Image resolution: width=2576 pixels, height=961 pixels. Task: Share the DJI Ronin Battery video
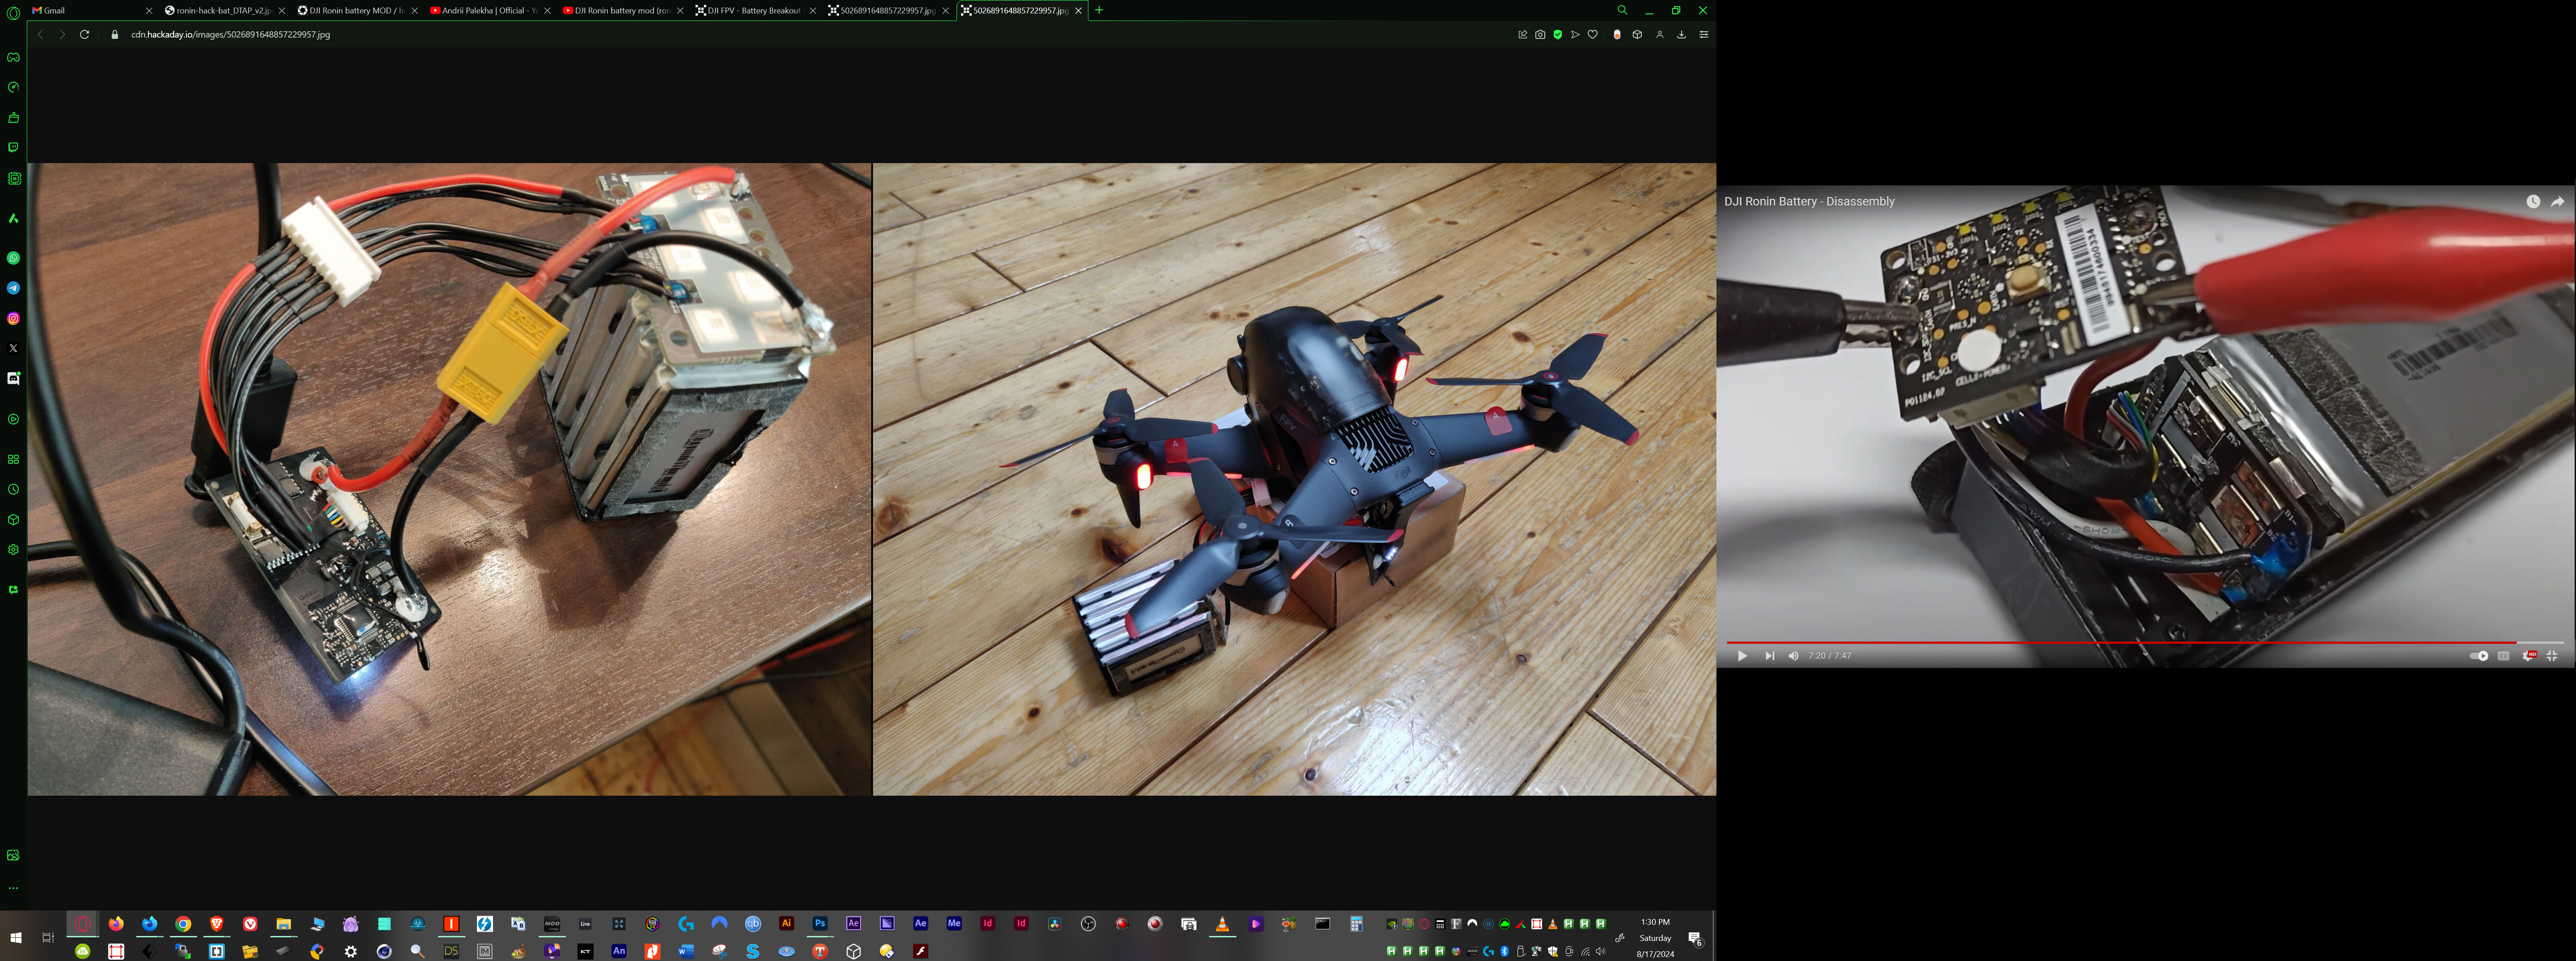(2557, 201)
